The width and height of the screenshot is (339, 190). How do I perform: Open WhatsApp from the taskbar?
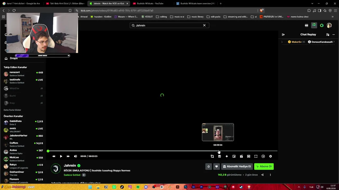114,187
